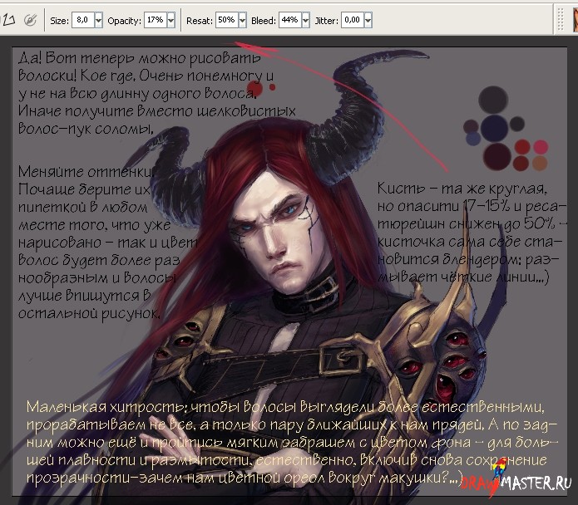The height and width of the screenshot is (505, 578).
Task: Toggle the Align to Path icon
Action: coord(30,20)
